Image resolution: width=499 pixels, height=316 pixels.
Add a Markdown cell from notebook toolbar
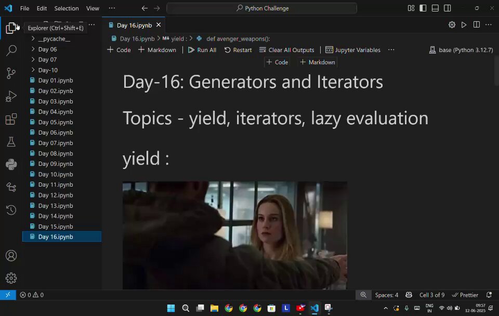(157, 50)
